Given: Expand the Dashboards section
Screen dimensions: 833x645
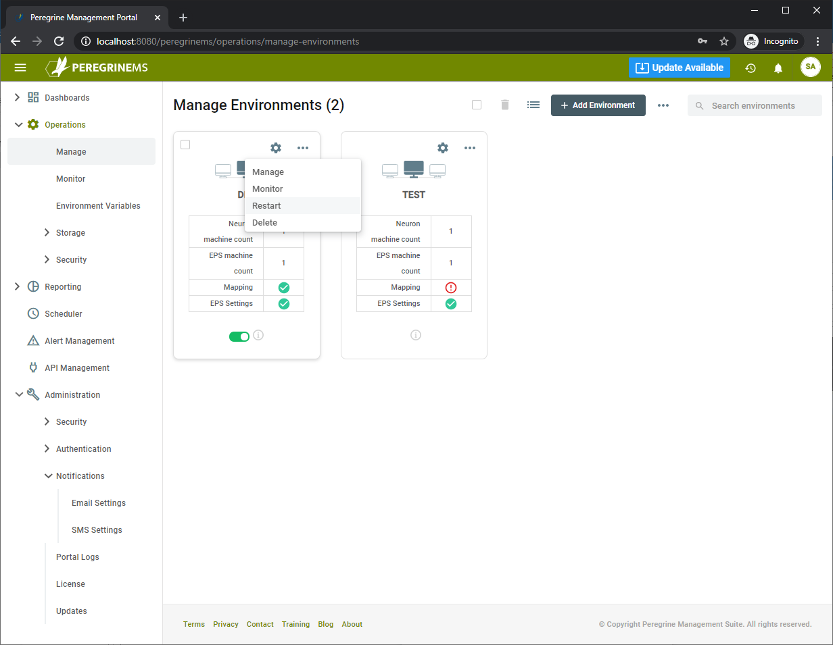Looking at the screenshot, I should [18, 97].
